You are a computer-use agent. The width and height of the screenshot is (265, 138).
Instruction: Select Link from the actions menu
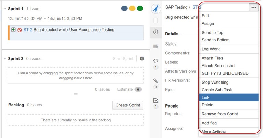(228, 98)
